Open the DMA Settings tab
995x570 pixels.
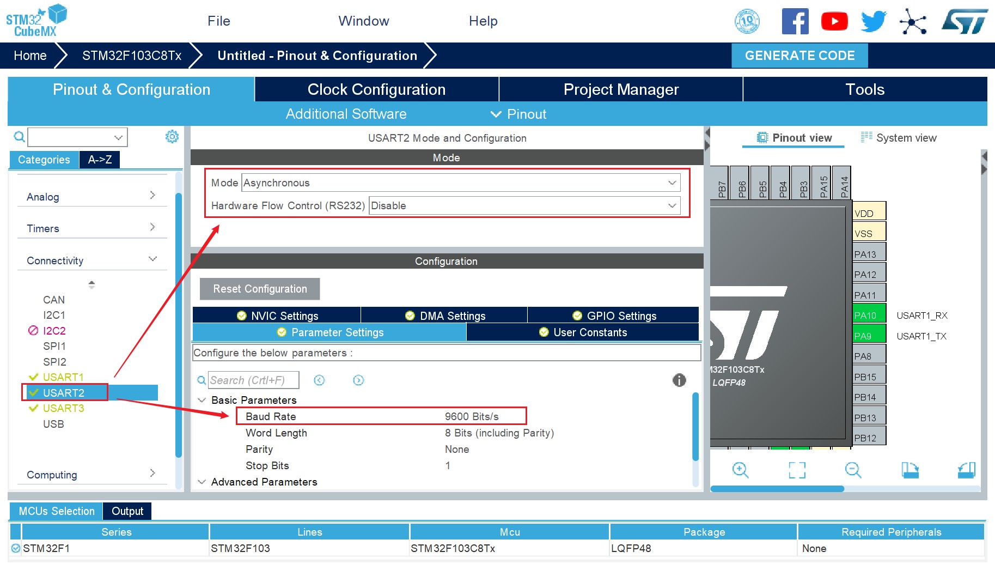(x=444, y=316)
